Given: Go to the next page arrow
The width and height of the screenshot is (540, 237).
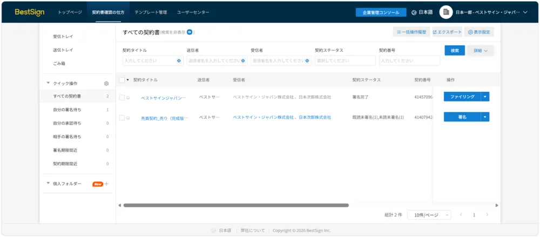Looking at the screenshot, I should click(x=487, y=215).
